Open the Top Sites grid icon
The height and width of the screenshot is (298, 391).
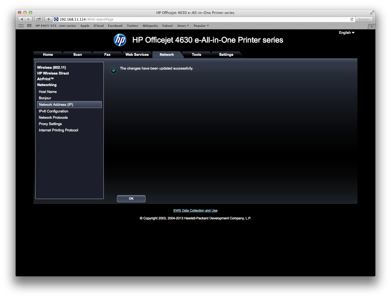coord(29,26)
